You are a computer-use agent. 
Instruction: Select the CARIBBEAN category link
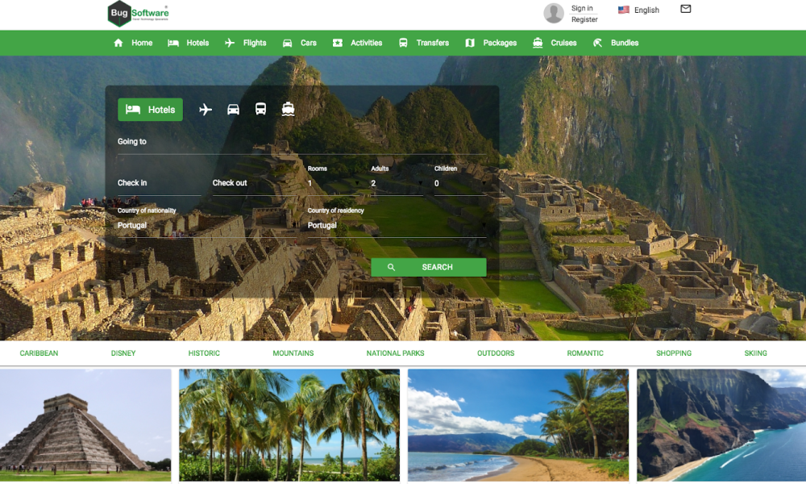(39, 353)
